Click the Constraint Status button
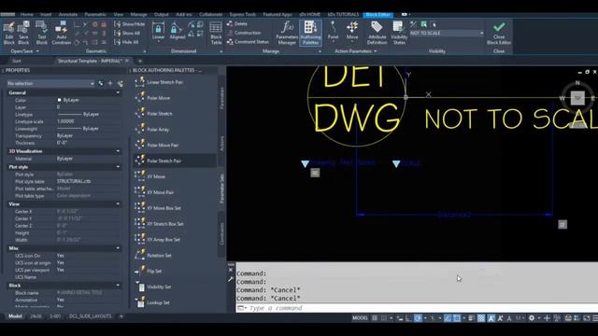The image size is (598, 336). 248,41
